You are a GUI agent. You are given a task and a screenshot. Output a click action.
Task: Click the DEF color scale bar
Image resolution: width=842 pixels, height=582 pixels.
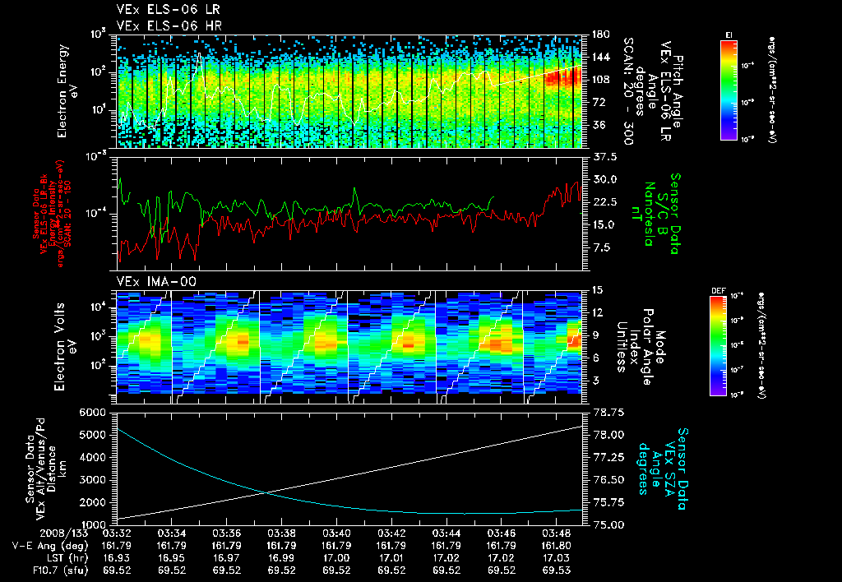click(718, 346)
